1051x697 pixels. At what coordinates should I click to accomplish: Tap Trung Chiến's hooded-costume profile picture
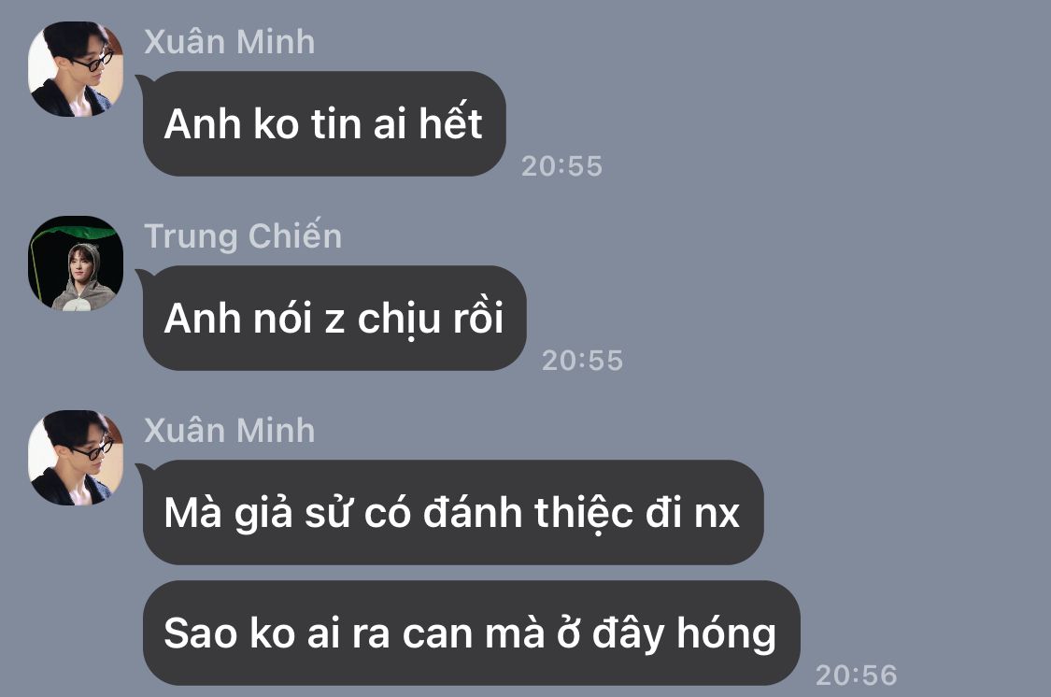(76, 263)
